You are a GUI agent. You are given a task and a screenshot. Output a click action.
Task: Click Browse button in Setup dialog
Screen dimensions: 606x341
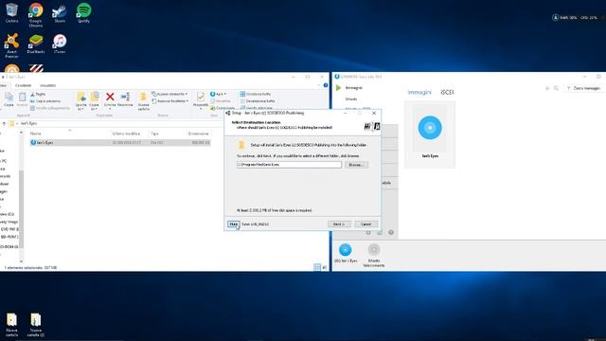click(x=356, y=165)
